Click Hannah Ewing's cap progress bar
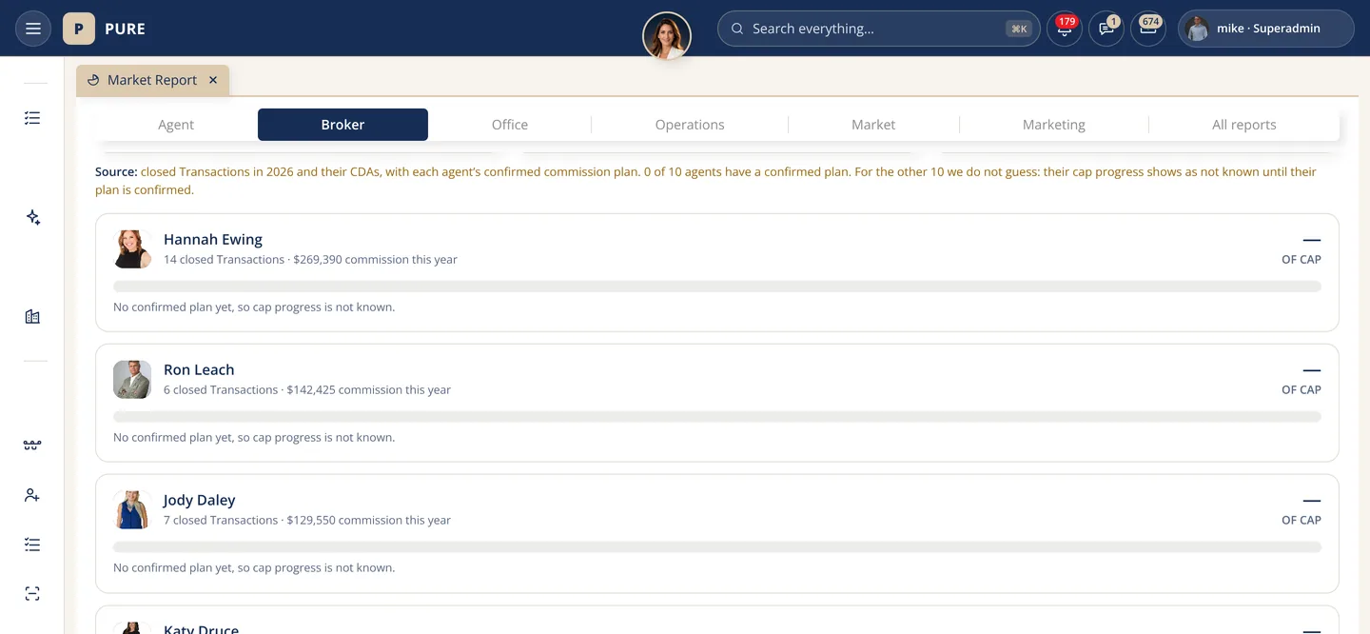1370x634 pixels. 717,287
